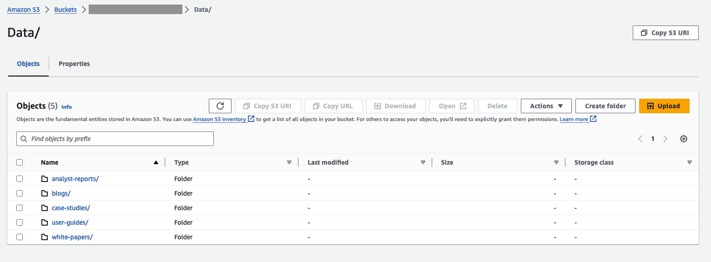
Task: Click the Create folder button
Action: 605,106
